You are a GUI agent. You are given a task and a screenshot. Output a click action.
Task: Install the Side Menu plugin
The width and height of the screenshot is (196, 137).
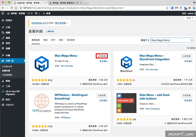point(186,95)
